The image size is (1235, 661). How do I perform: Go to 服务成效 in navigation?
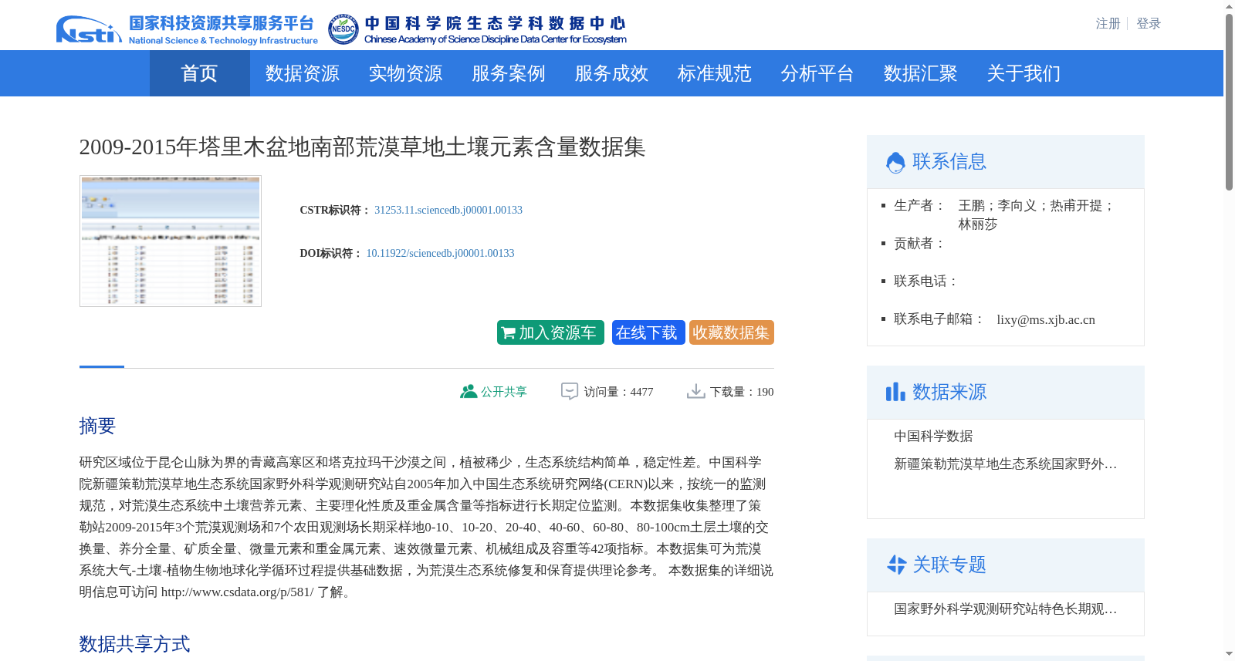tap(611, 73)
